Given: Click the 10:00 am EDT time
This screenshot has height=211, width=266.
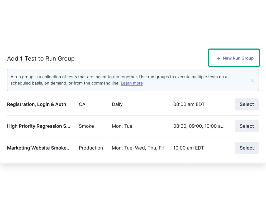Looking at the screenshot, I should click(x=188, y=148).
